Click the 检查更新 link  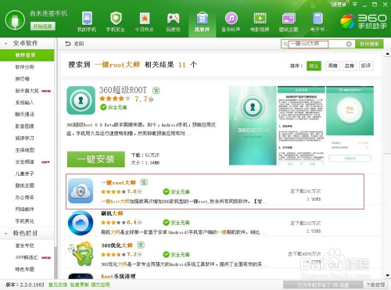click(80, 285)
